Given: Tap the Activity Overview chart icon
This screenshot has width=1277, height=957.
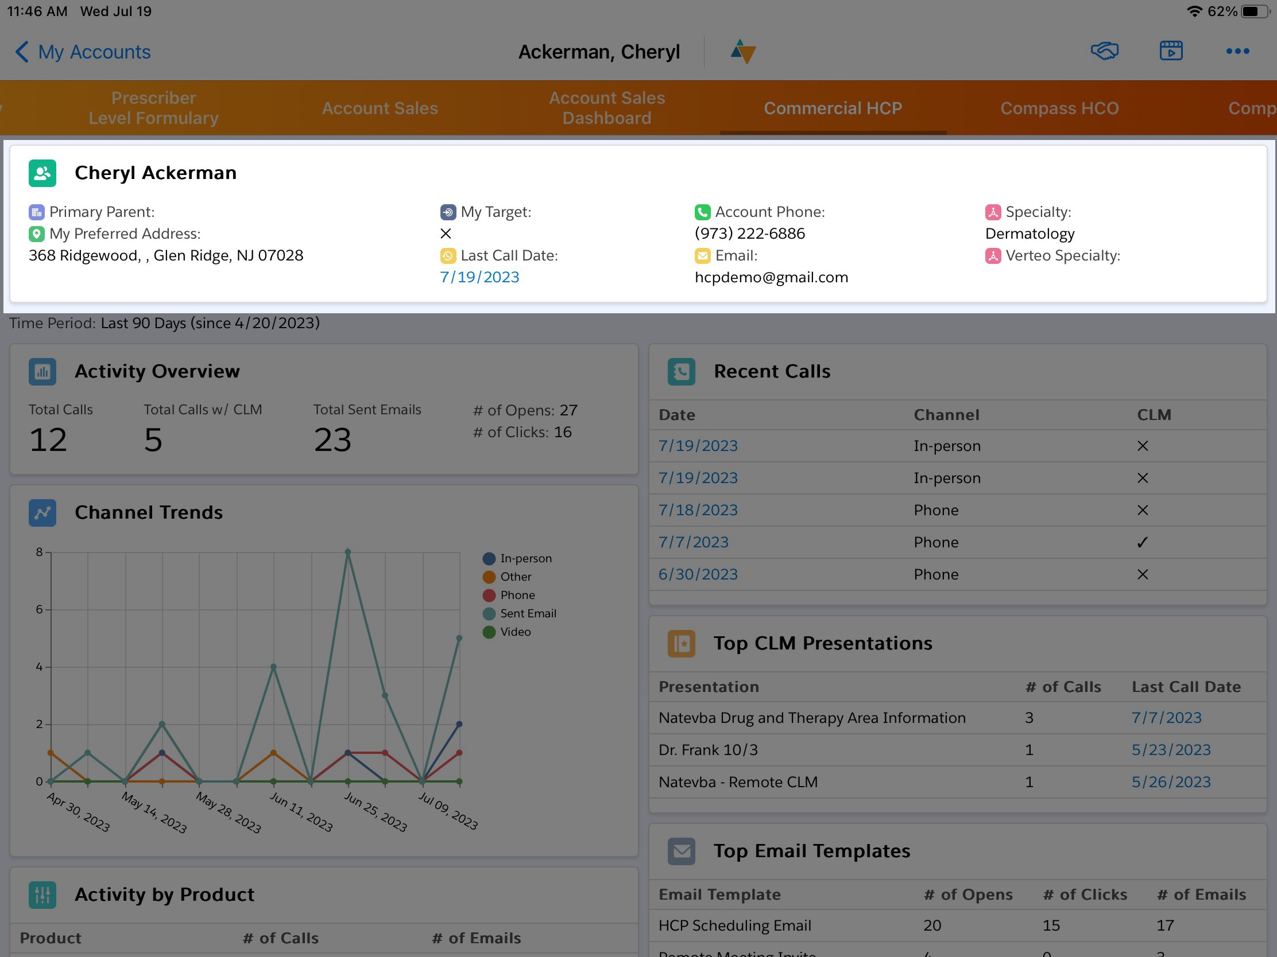Looking at the screenshot, I should (x=42, y=371).
